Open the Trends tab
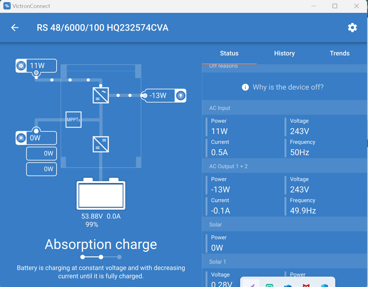Viewport: 368px width, 287px height. pyautogui.click(x=340, y=53)
